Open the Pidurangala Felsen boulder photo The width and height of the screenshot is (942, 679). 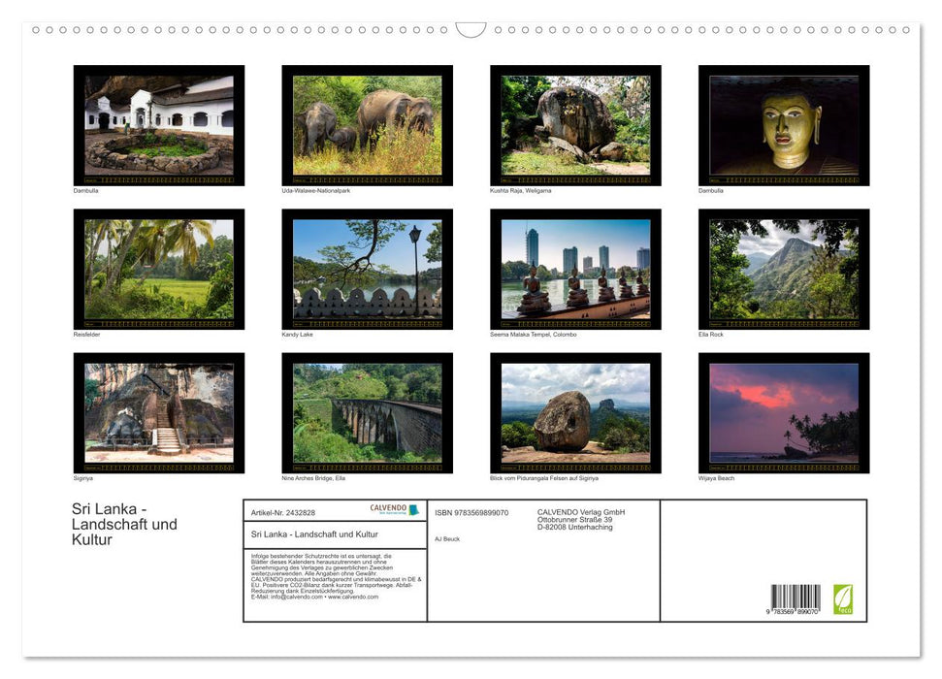coord(575,413)
